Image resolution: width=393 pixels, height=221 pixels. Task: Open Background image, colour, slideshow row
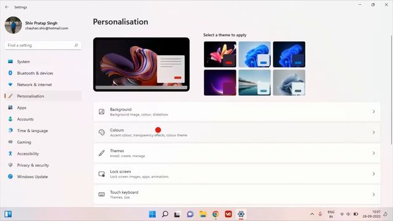coord(236,112)
